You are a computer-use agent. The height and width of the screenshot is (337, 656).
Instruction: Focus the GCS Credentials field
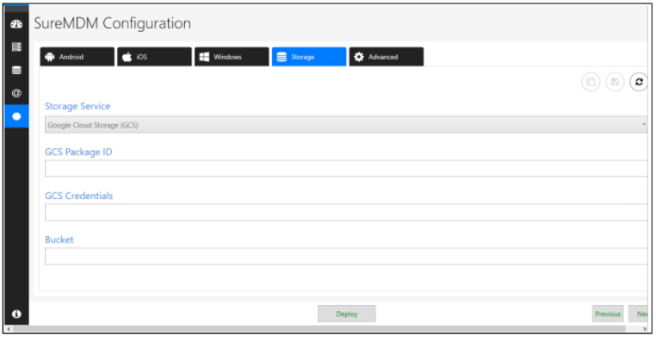(346, 212)
